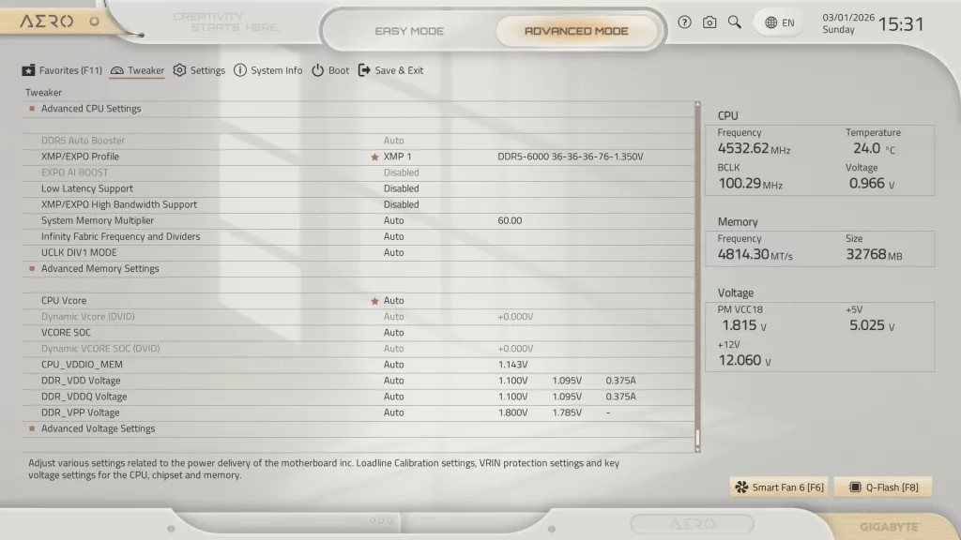
Task: Open the Q-Flash firmware tool
Action: 882,487
